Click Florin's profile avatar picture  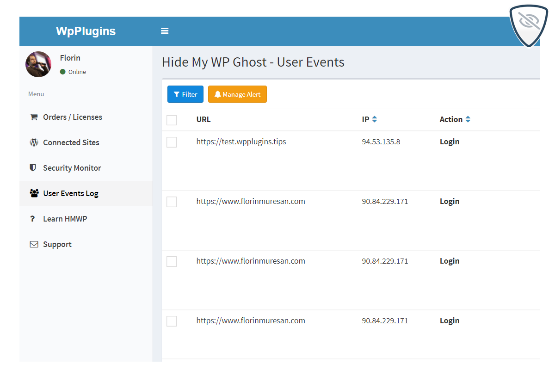point(38,64)
